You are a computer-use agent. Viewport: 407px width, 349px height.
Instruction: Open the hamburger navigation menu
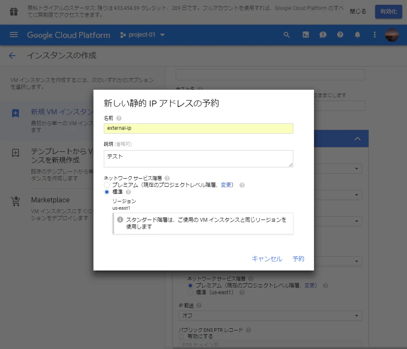tap(13, 35)
